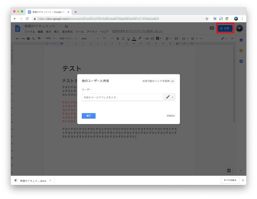This screenshot has width=257, height=199.
Task: Click the Explore button at bottom right
Action: [x=229, y=171]
